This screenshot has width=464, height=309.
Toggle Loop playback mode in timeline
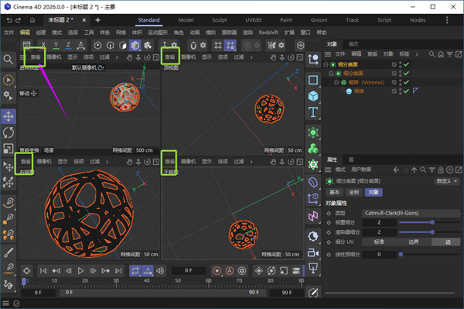(x=135, y=270)
